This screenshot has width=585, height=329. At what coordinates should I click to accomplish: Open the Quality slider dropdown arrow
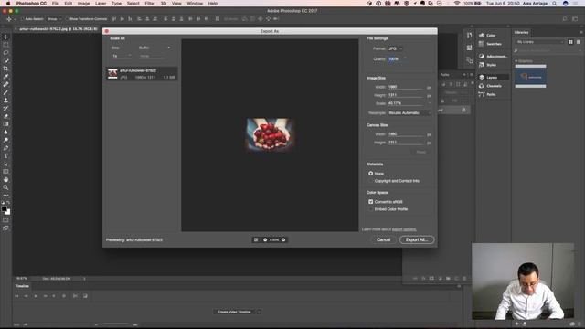tap(405, 58)
